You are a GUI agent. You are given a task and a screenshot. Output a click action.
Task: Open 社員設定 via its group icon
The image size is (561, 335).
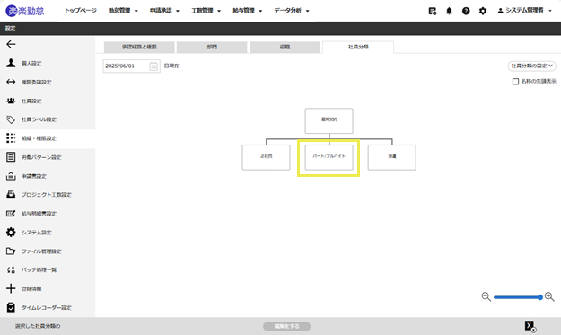[11, 101]
